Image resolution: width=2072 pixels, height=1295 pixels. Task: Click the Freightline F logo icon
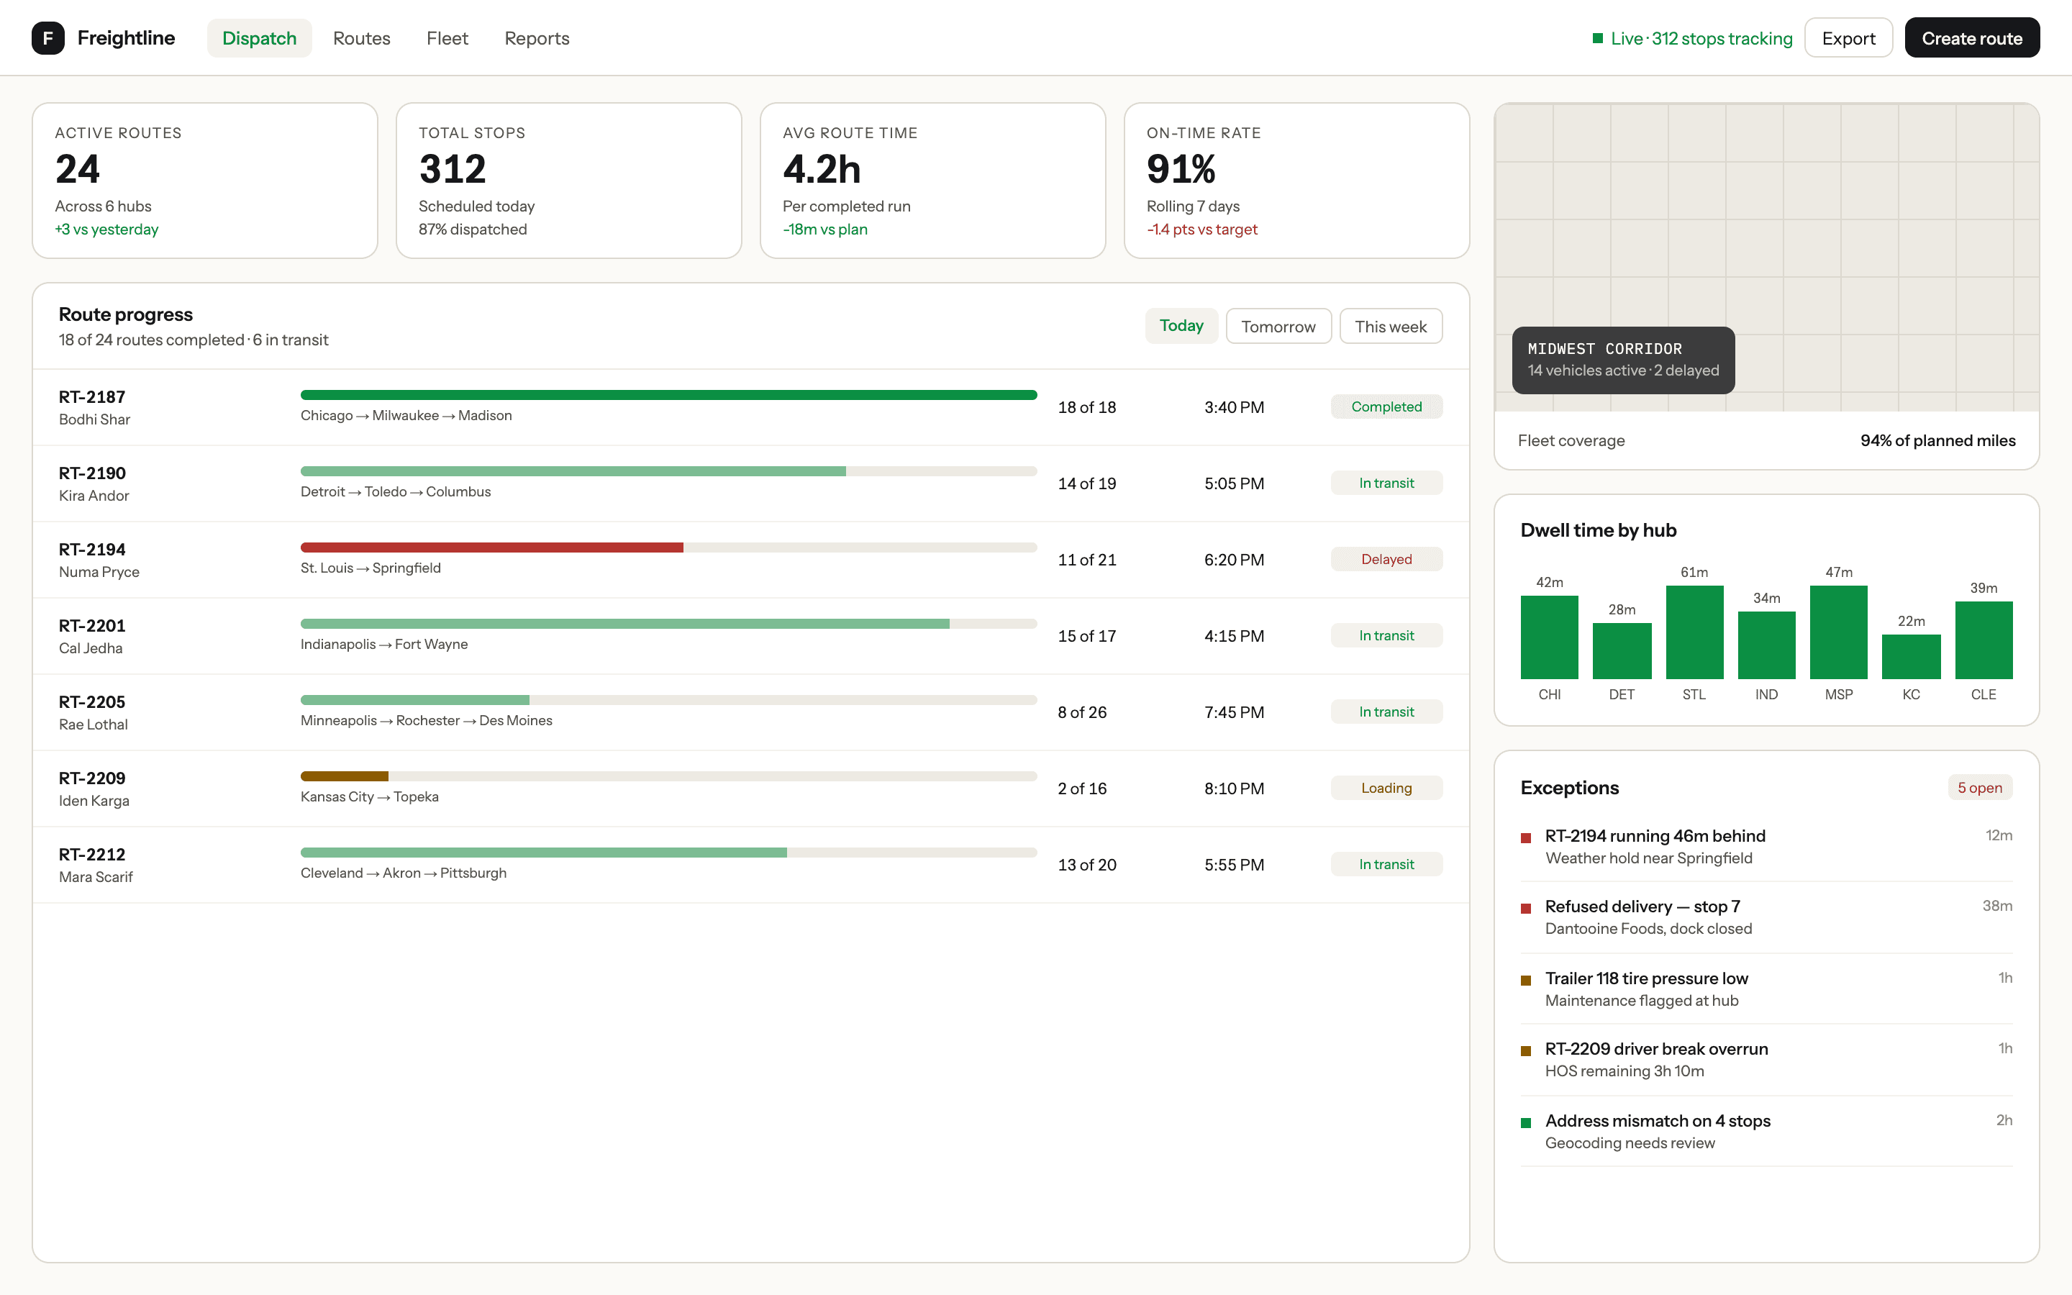click(x=48, y=37)
